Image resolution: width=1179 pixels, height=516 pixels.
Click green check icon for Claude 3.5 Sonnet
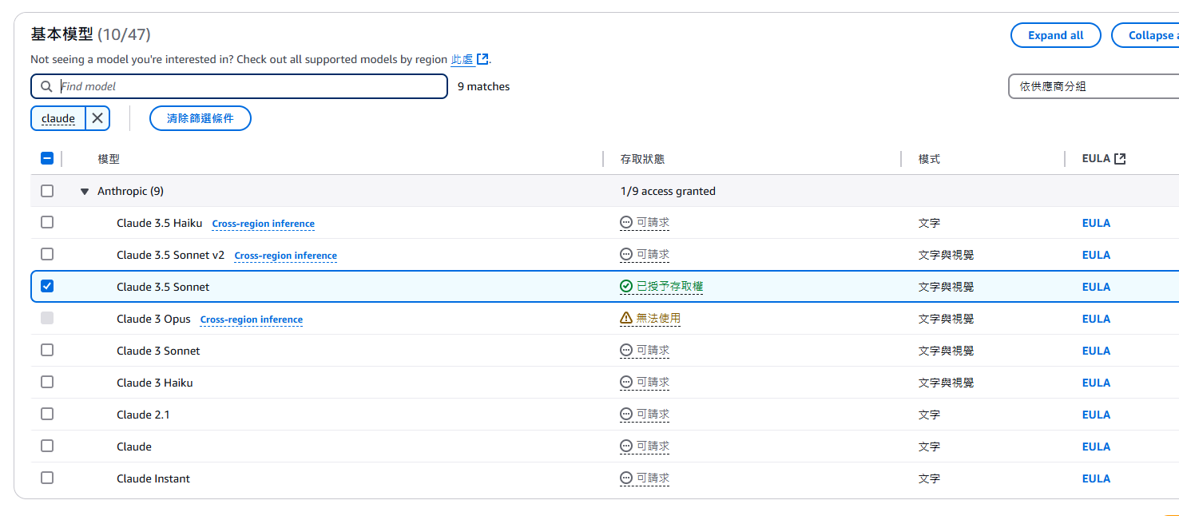point(626,287)
